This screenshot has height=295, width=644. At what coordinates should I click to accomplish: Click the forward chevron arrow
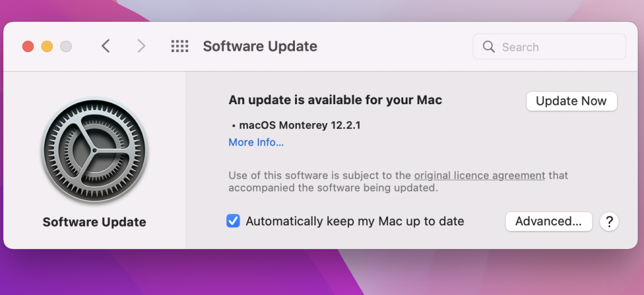pyautogui.click(x=142, y=46)
